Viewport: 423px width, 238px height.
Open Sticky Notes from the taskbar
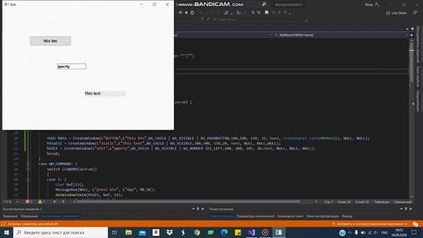[x=238, y=232]
